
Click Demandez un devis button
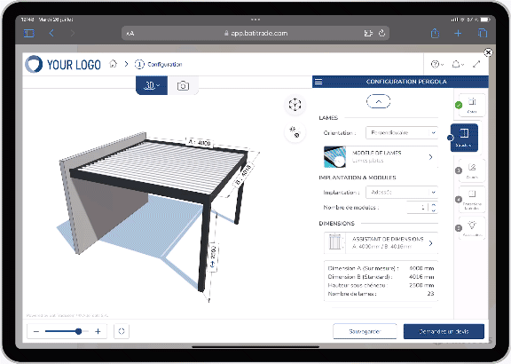click(444, 331)
